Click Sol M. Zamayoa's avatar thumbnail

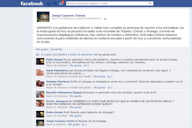40,103
